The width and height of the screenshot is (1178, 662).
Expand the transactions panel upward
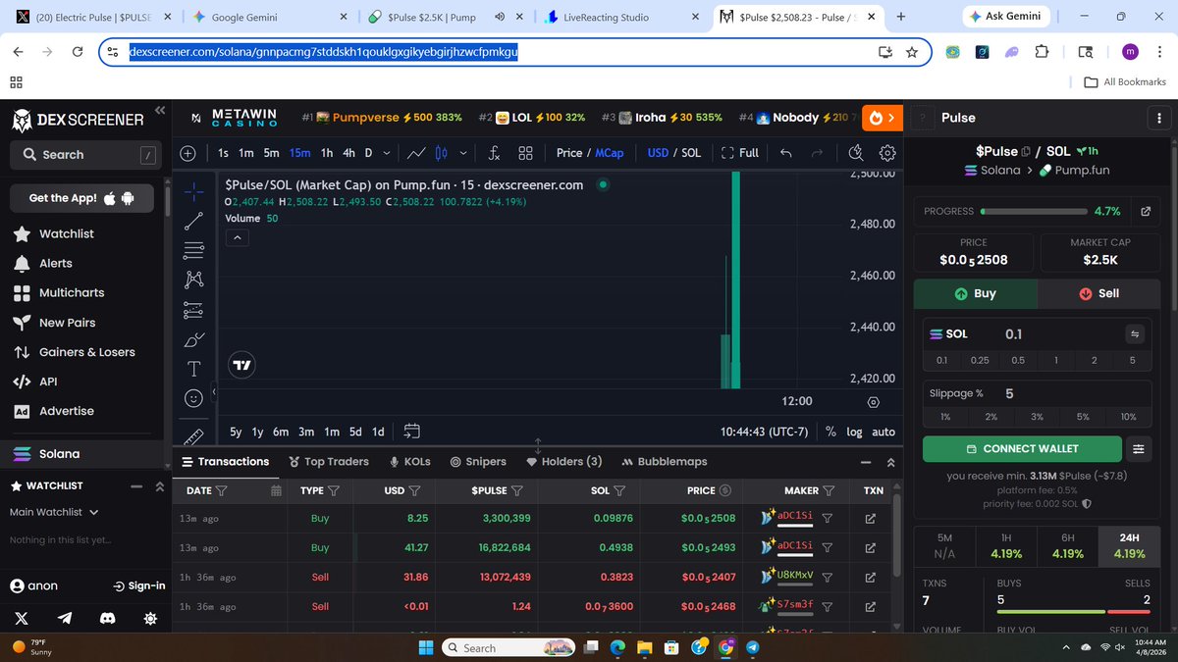(x=890, y=462)
